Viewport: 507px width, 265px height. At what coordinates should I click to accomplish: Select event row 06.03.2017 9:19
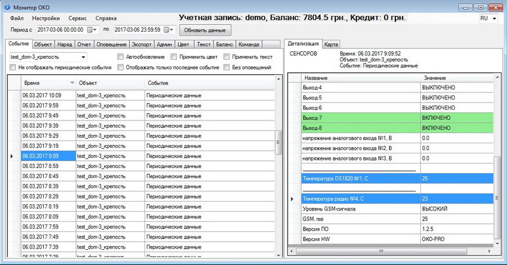[x=148, y=146]
